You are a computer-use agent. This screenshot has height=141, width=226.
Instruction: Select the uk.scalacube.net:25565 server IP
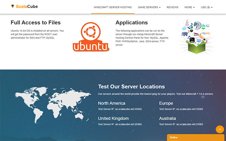(x=129, y=124)
